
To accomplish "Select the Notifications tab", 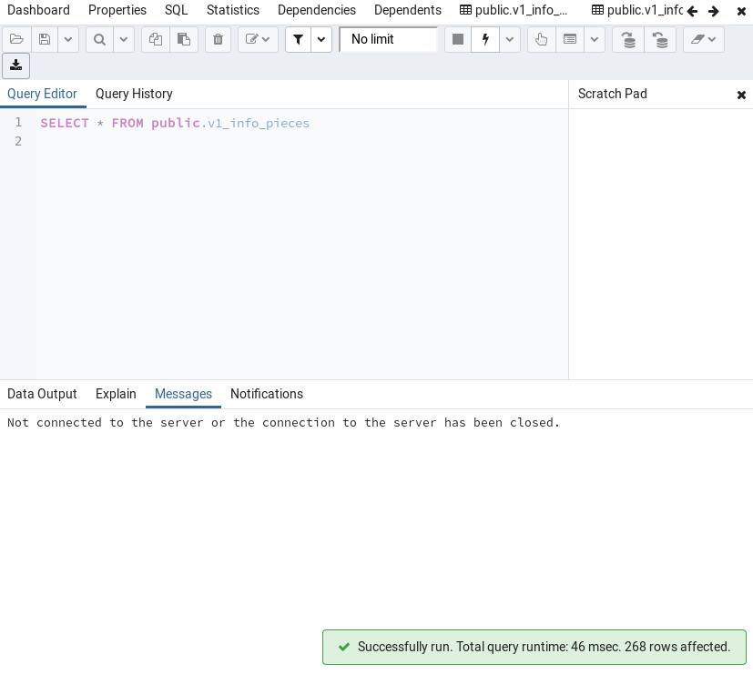I will point(266,394).
